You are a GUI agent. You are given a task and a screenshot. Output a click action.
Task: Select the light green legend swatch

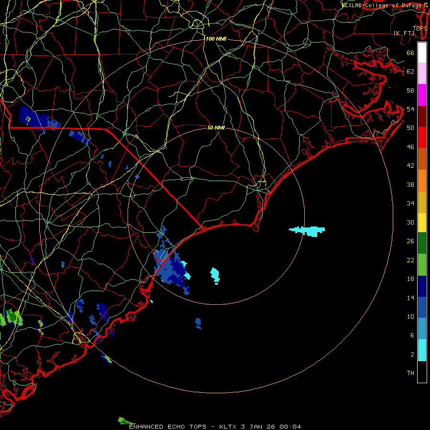[422, 265]
